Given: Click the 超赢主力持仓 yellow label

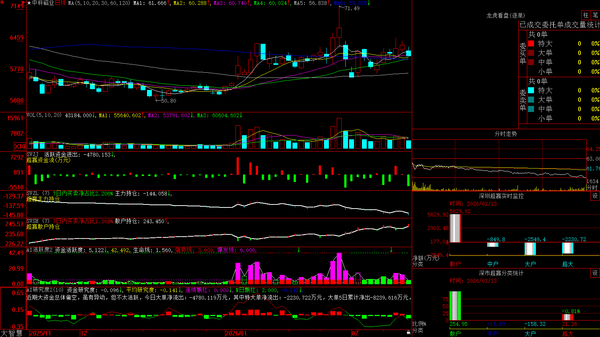Looking at the screenshot, I should (x=43, y=199).
